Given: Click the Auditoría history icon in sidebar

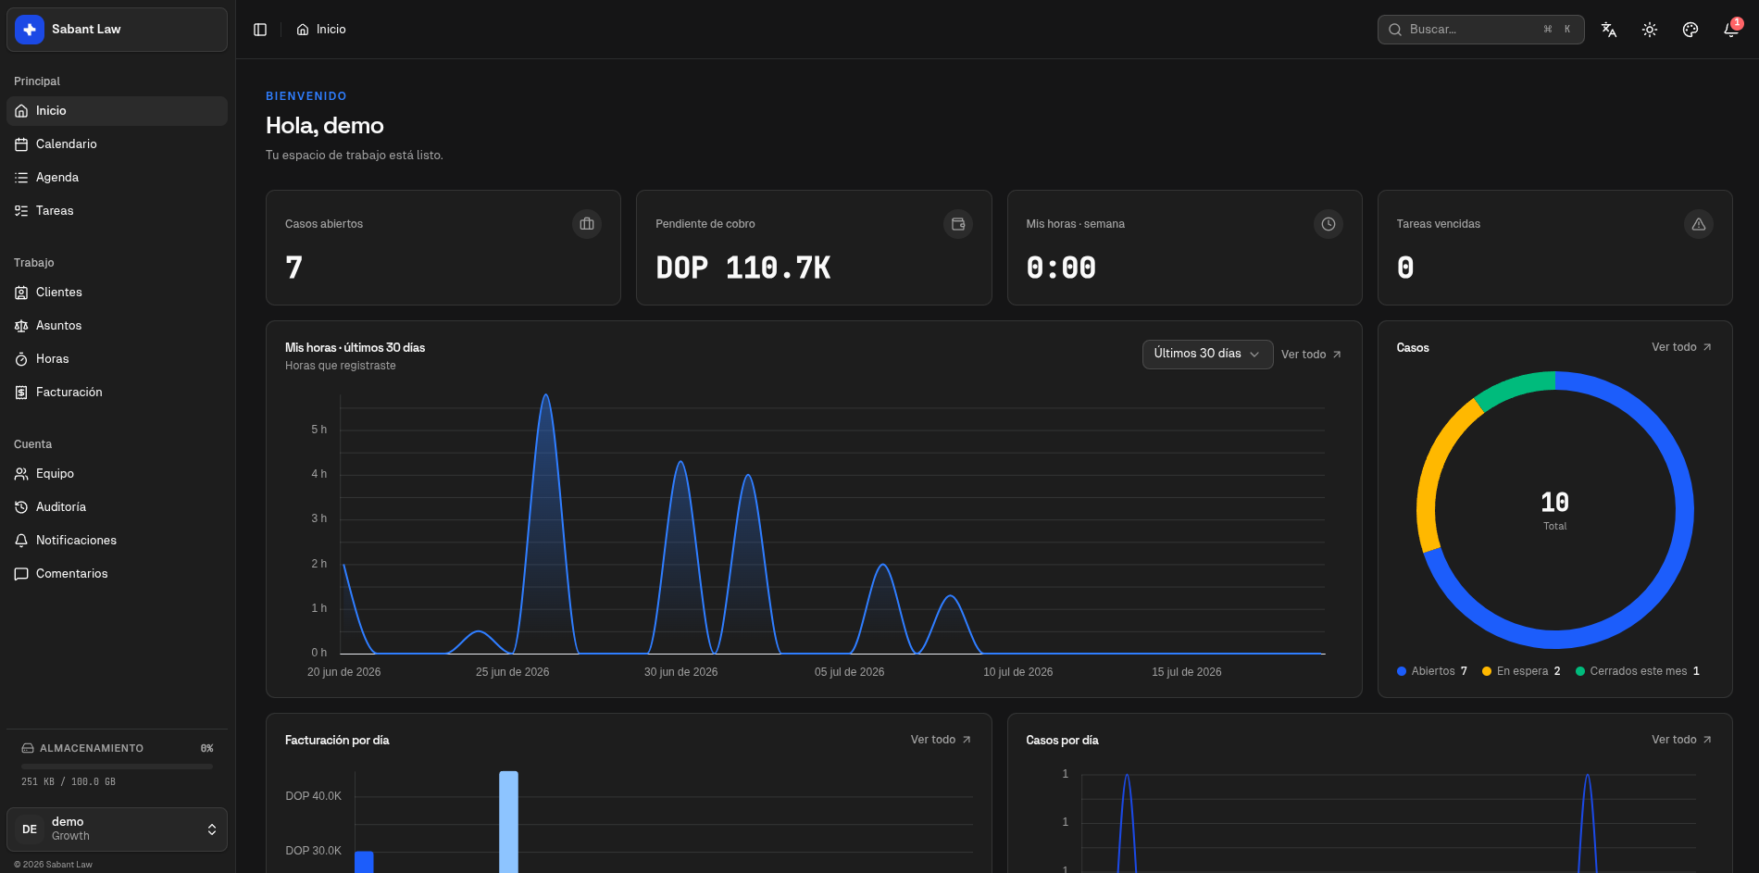Looking at the screenshot, I should 21,507.
